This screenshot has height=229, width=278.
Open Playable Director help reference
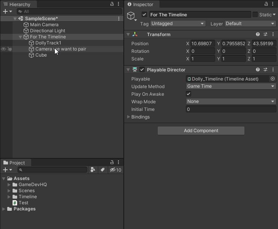258,69
